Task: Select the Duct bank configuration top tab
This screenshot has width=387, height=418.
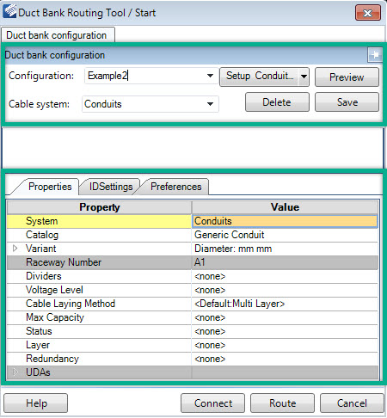Action: click(57, 35)
